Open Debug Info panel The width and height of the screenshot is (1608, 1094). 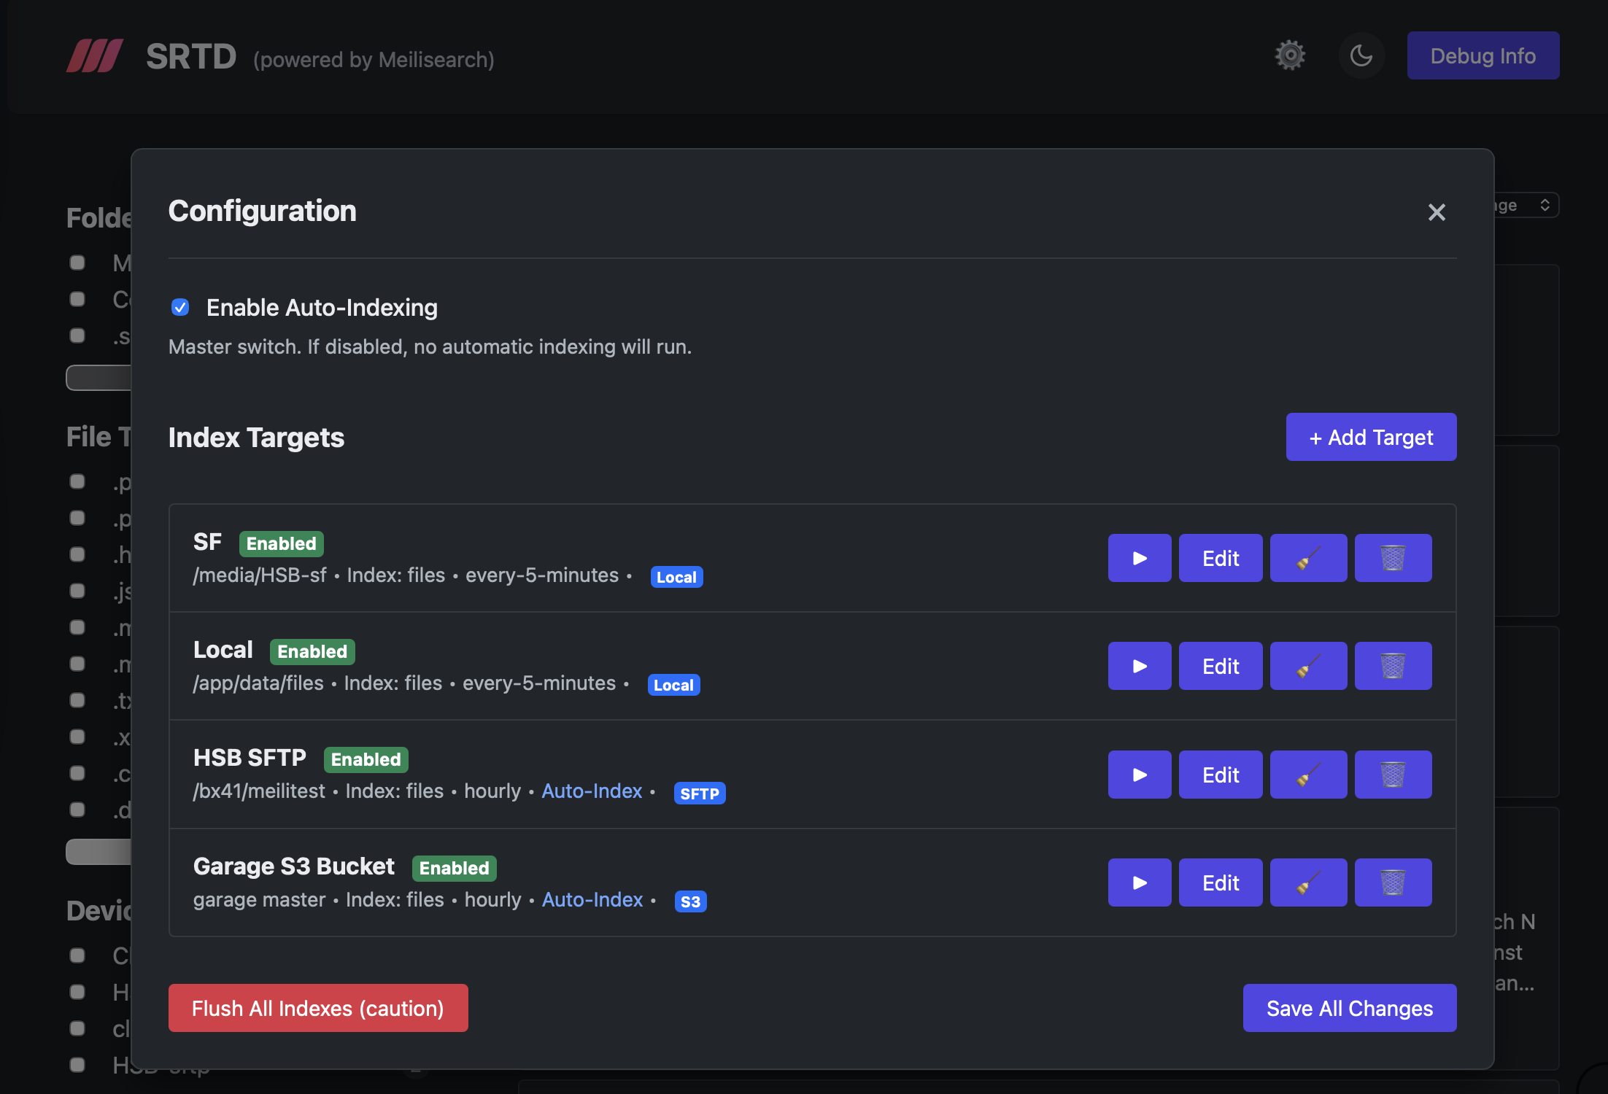(1482, 55)
